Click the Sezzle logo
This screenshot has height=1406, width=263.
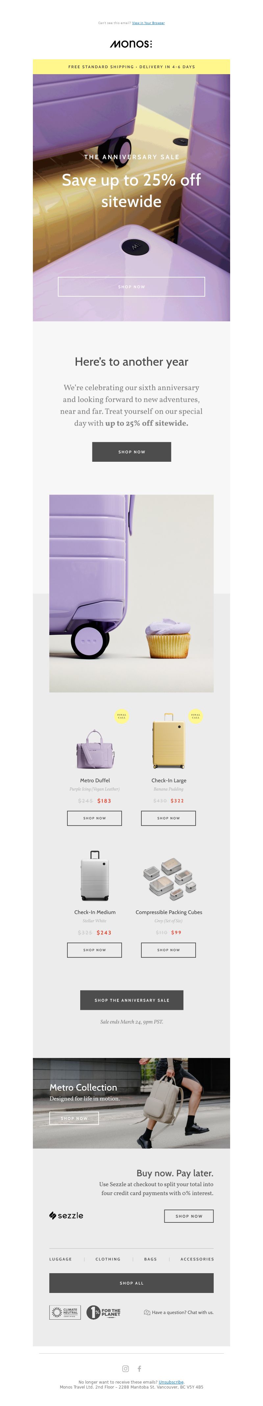[x=66, y=1216]
